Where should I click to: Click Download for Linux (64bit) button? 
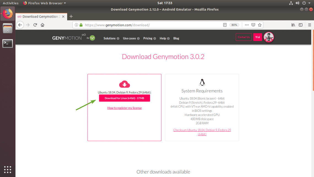tap(124, 98)
